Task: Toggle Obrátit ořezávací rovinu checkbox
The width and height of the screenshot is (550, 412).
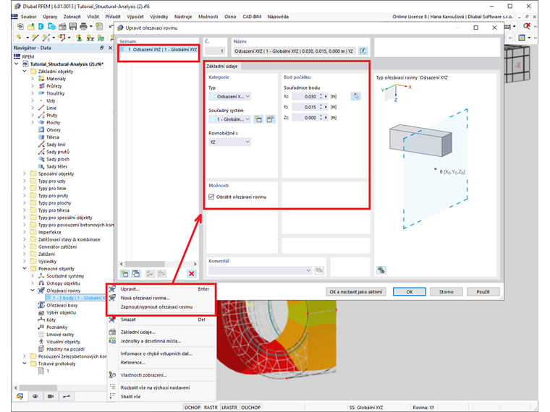Action: click(211, 197)
